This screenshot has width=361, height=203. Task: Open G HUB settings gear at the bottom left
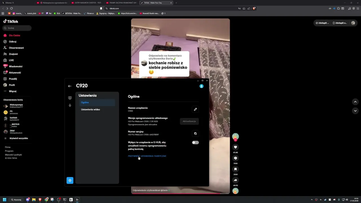pos(70,180)
